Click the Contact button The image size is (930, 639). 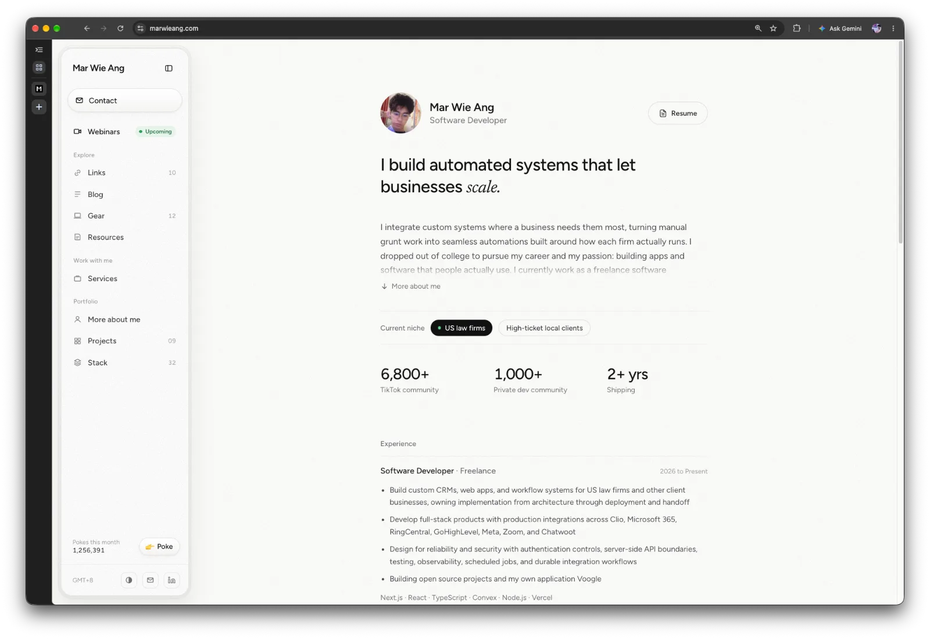pyautogui.click(x=125, y=100)
